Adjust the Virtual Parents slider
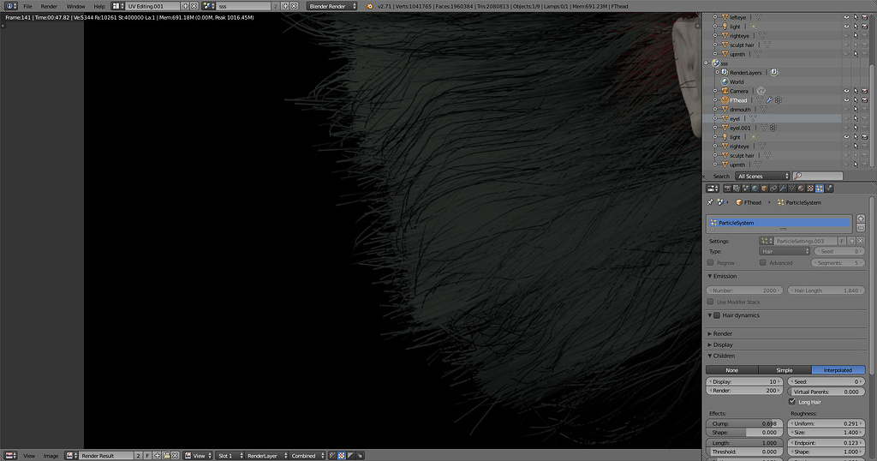This screenshot has width=877, height=461. tap(826, 392)
